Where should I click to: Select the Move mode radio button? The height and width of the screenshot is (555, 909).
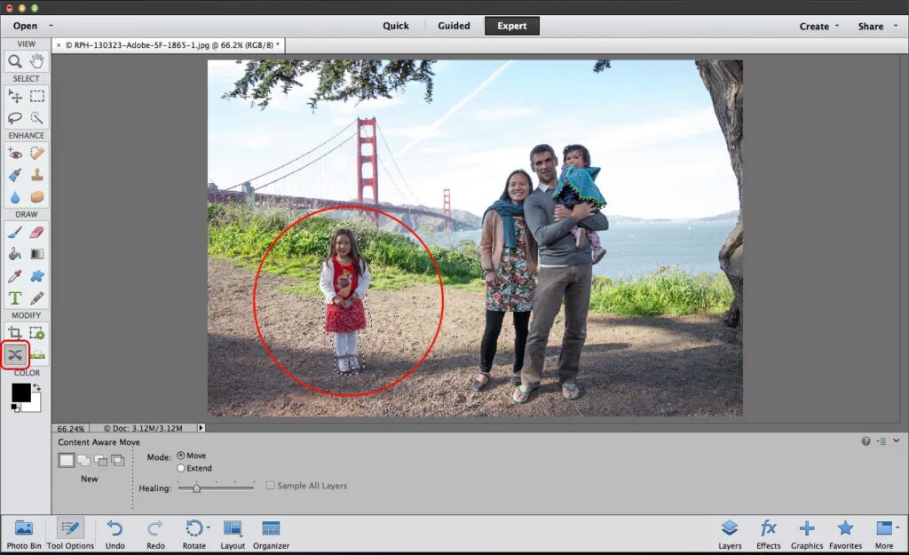tap(181, 456)
